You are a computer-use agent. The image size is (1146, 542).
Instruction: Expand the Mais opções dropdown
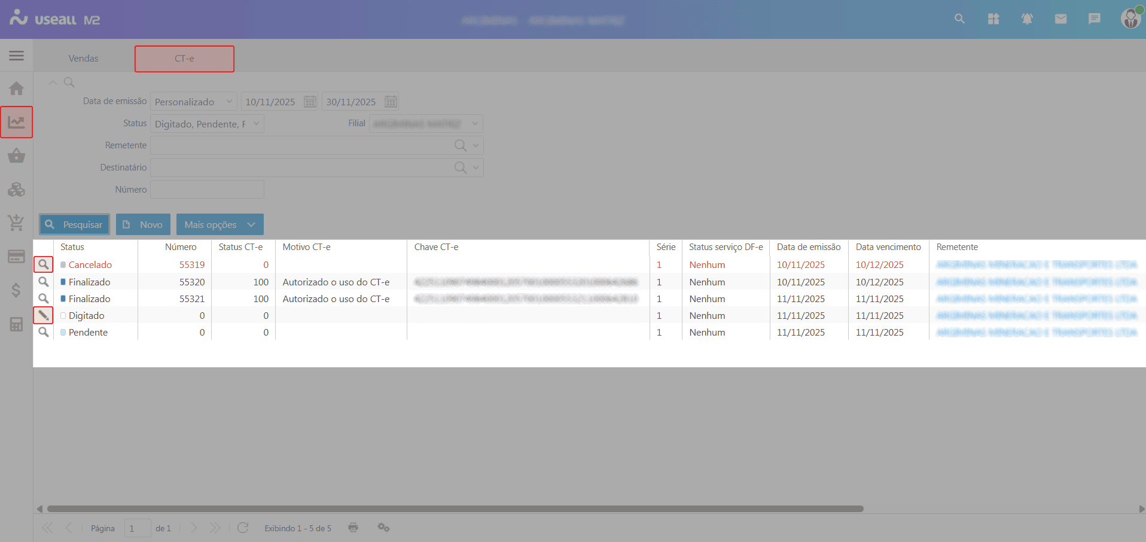(220, 224)
